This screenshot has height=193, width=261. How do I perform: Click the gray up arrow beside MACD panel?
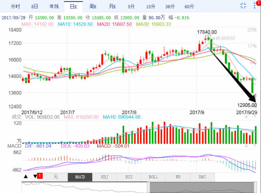(x=246, y=146)
